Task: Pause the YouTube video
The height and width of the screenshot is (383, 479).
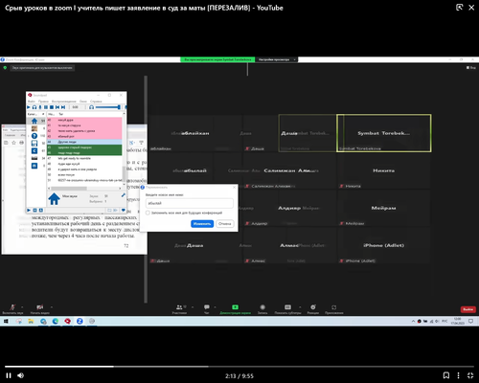Action: coord(9,375)
